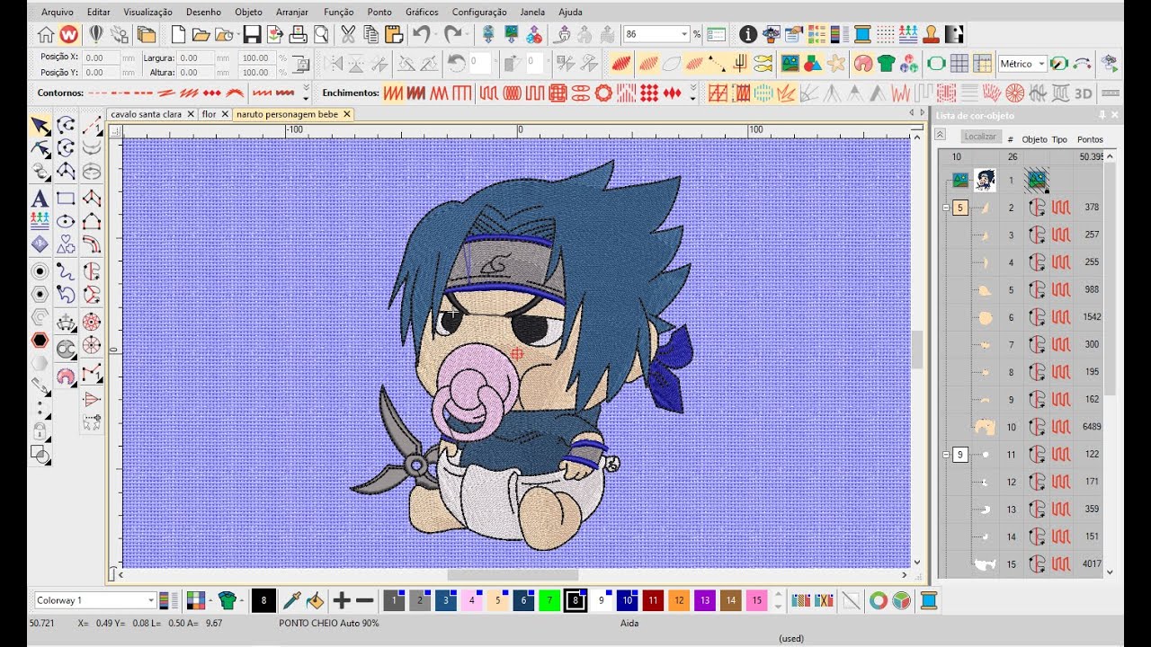The height and width of the screenshot is (647, 1151).
Task: Open the Arquivo menu
Action: 58,13
